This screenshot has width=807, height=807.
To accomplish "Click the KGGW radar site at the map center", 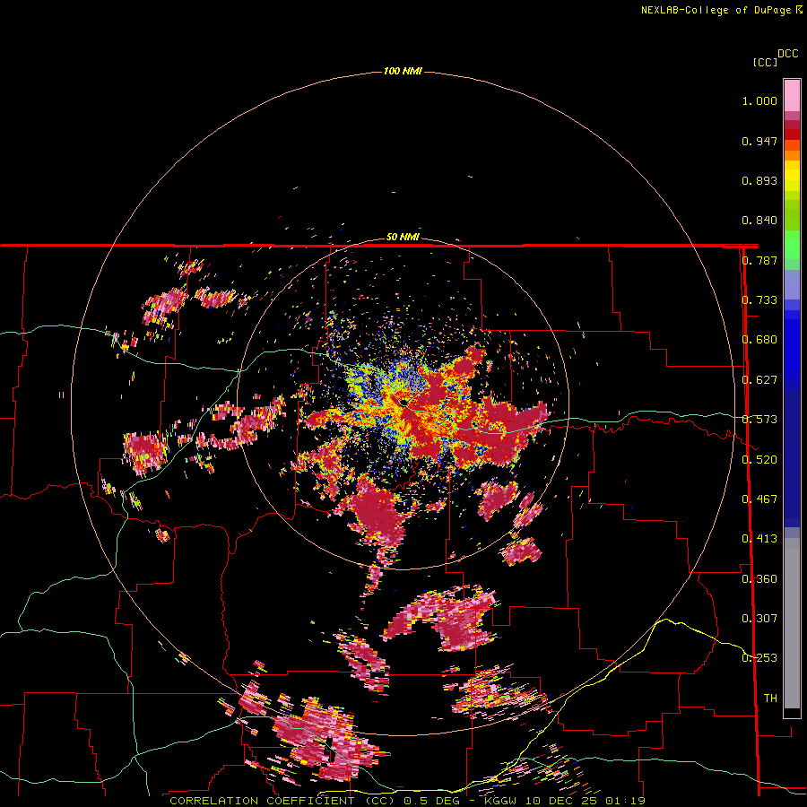I will (x=404, y=402).
